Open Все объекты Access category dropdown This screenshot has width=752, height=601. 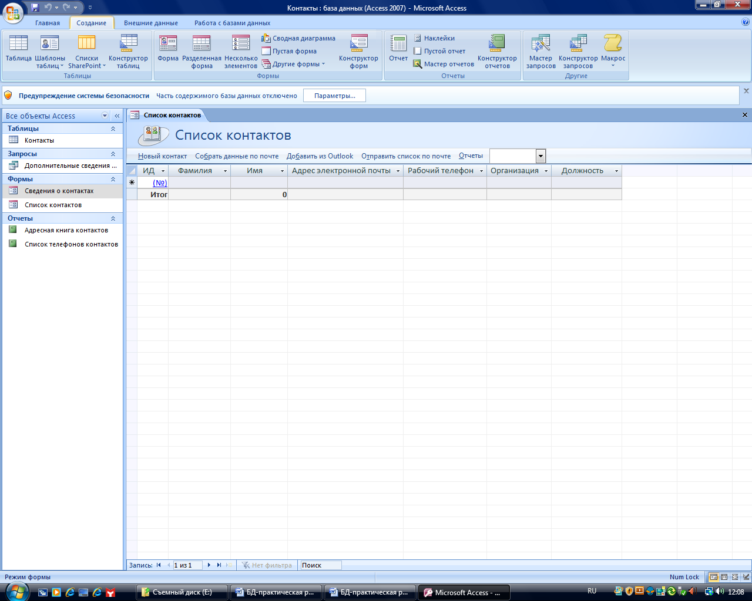tap(105, 116)
